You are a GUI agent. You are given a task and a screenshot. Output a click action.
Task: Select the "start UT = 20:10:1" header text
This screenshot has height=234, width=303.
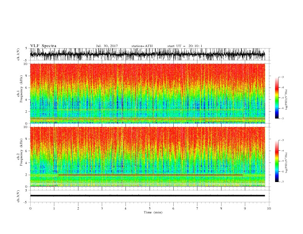click(x=185, y=46)
